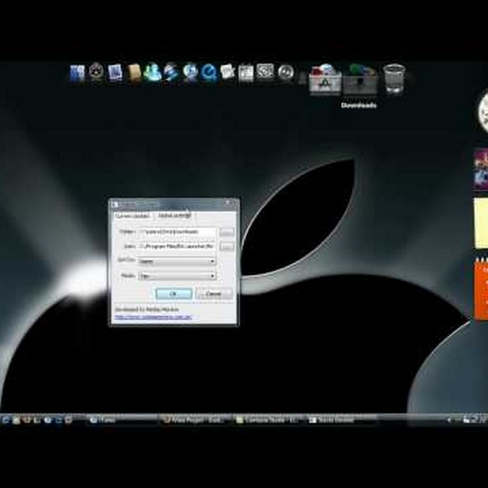Click the Windows Start button on taskbar
Viewport: 488px width, 488px height.
point(5,420)
